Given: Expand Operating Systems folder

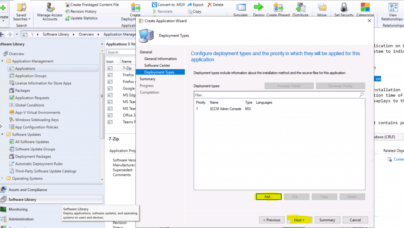Looking at the screenshot, I should 2,178.
